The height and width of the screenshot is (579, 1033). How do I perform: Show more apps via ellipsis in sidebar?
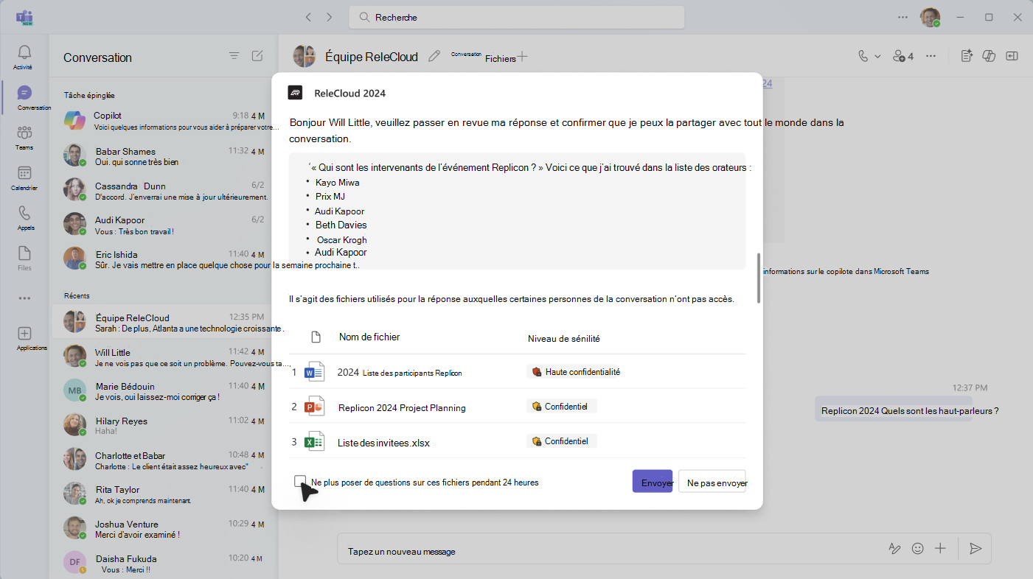click(x=24, y=298)
